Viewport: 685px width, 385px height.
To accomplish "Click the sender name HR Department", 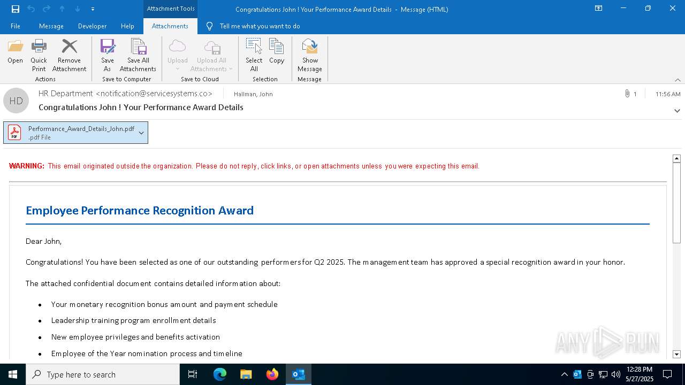I will point(66,94).
